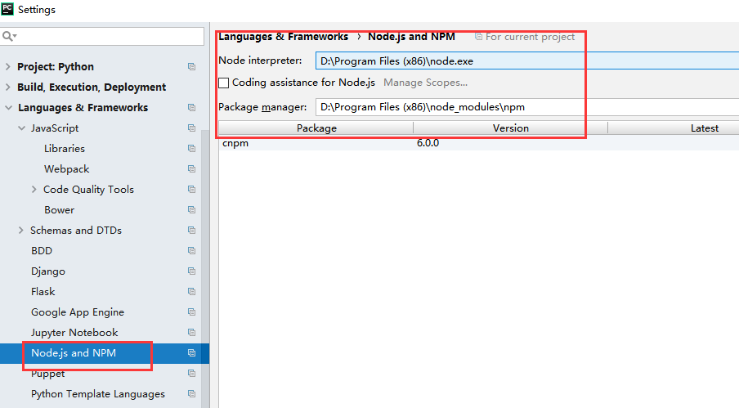This screenshot has width=739, height=408.
Task: Open Python Template Languages settings
Action: click(x=98, y=394)
